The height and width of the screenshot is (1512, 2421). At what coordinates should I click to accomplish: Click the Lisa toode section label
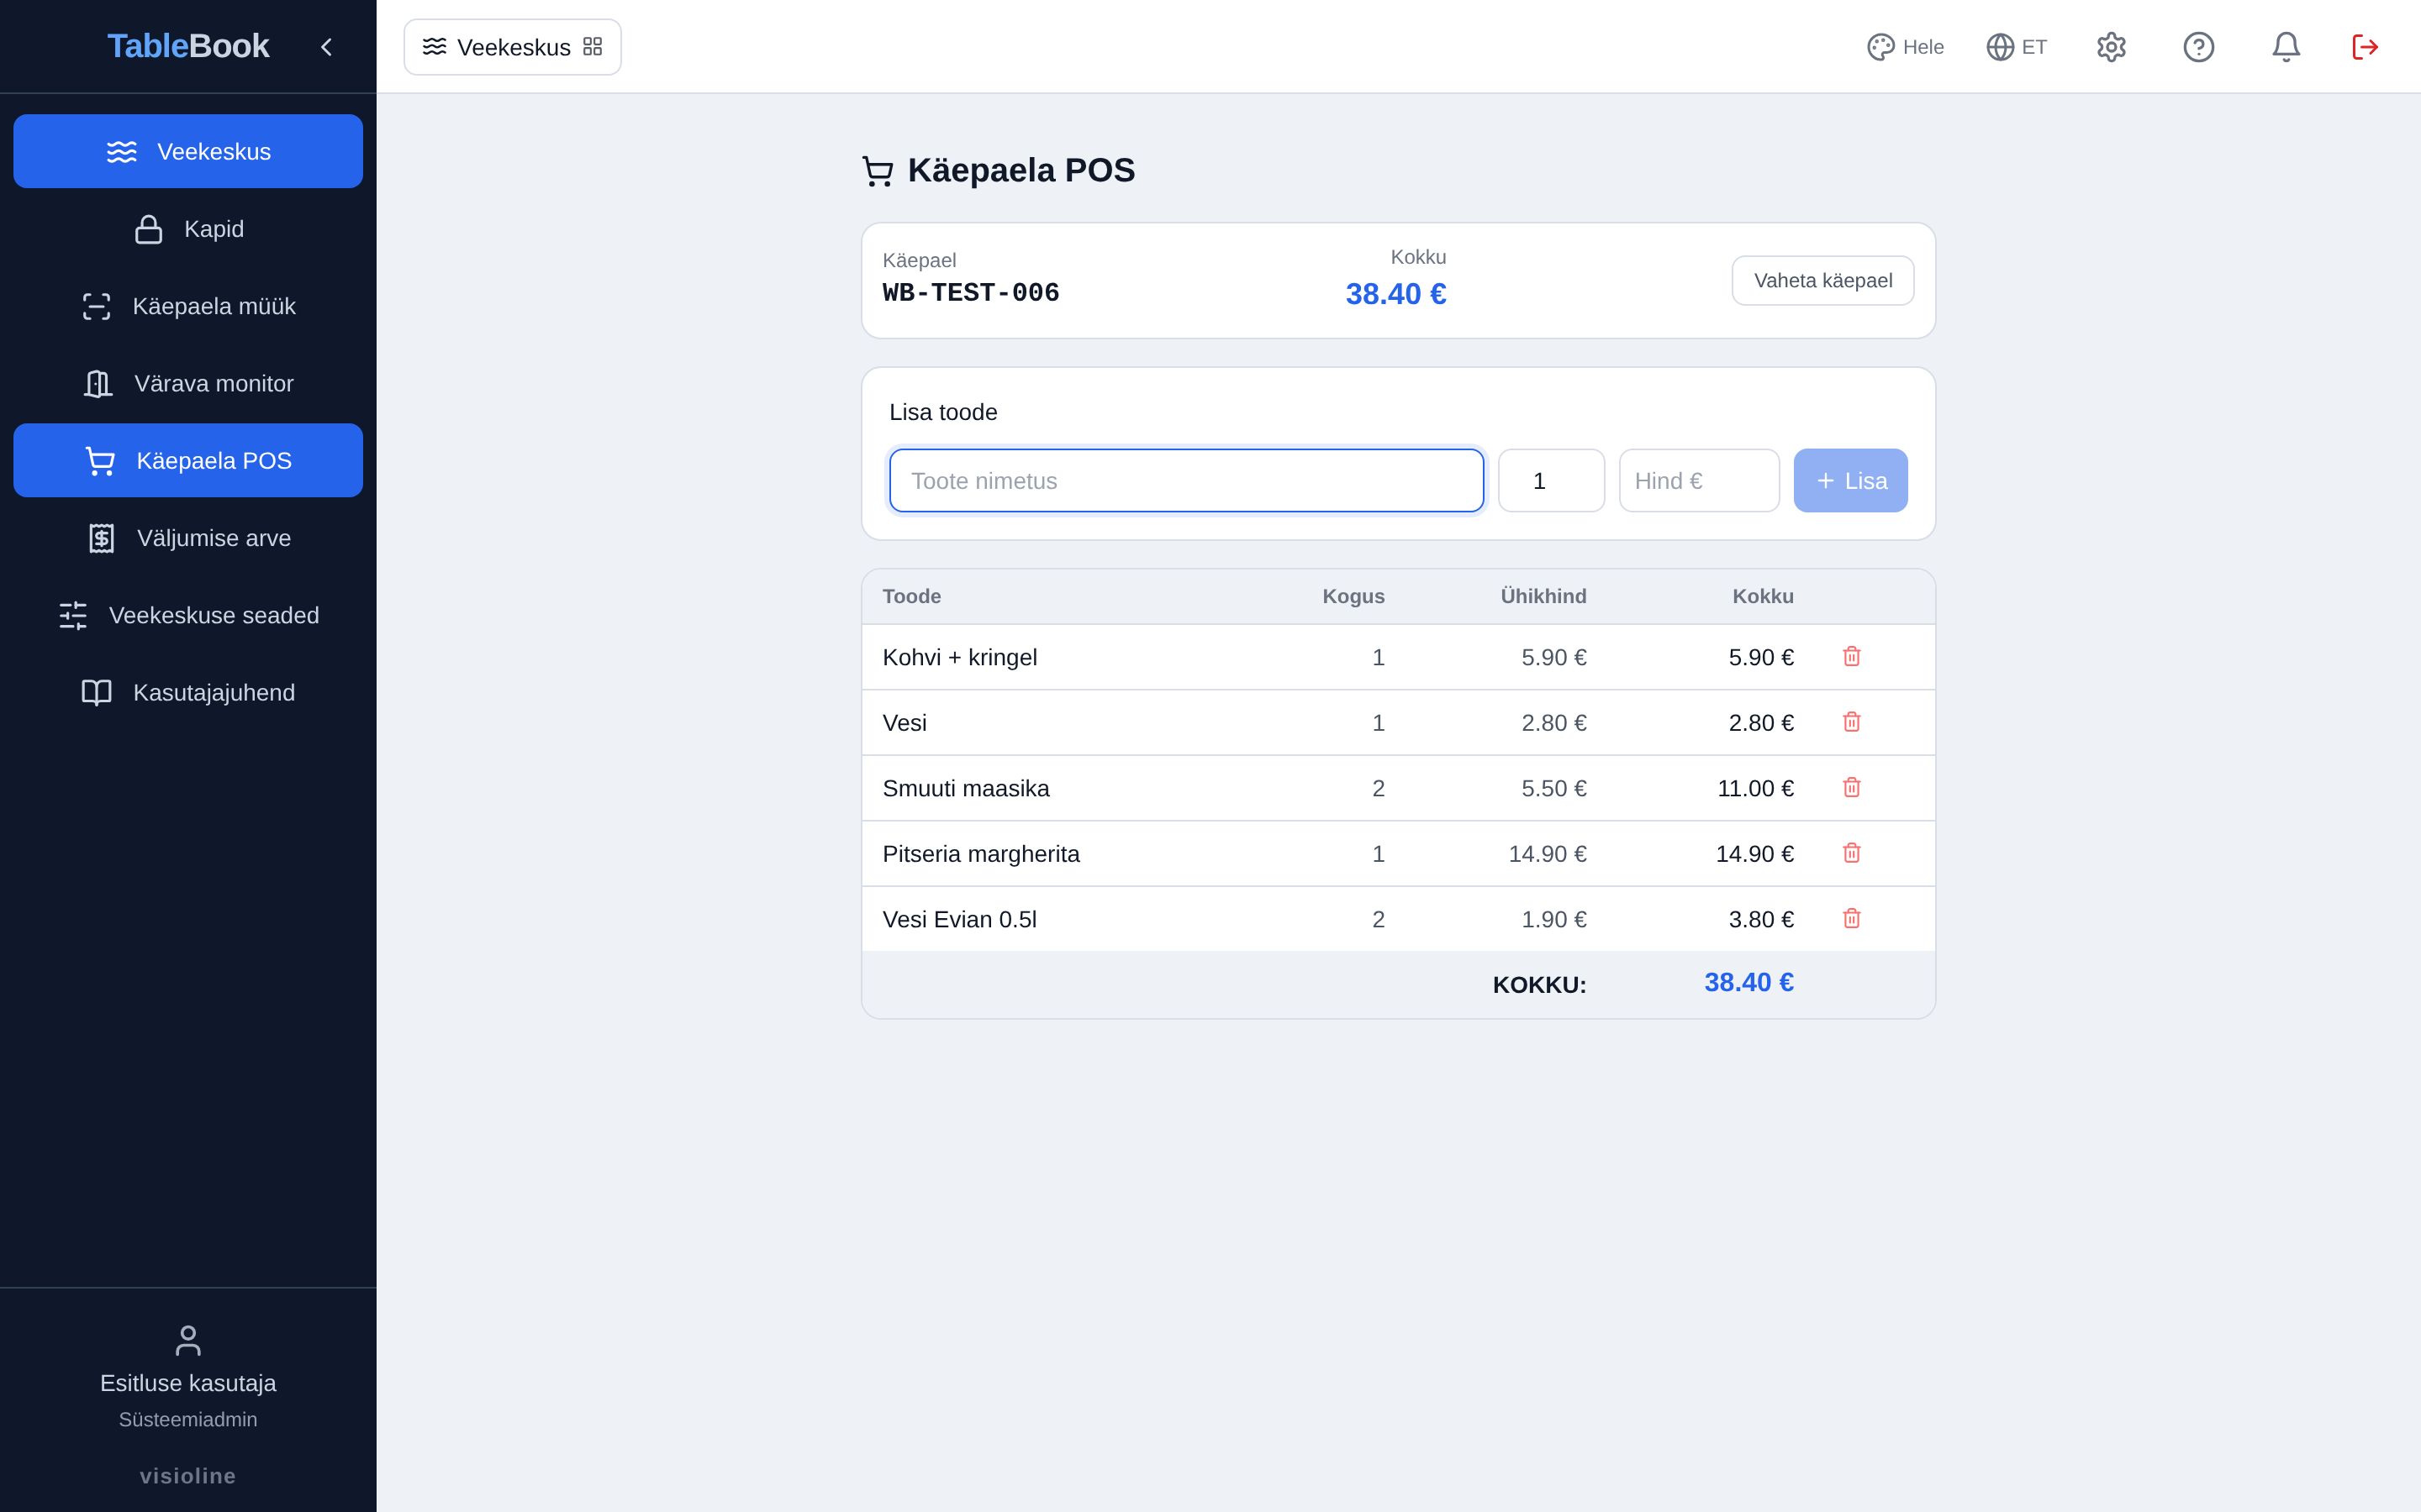(x=942, y=412)
